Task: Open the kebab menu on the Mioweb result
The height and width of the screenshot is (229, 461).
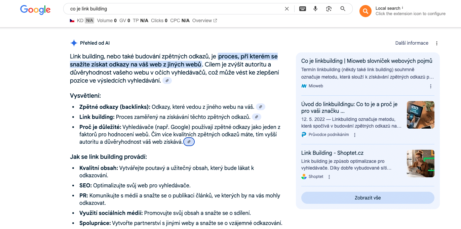Action: coord(431,86)
